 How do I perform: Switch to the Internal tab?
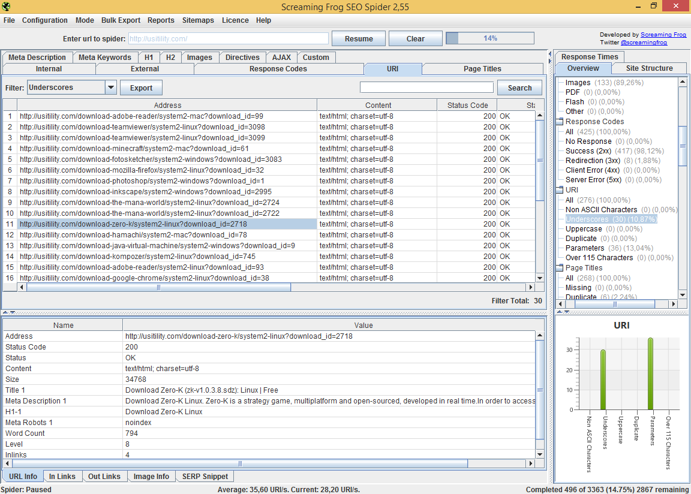click(49, 69)
